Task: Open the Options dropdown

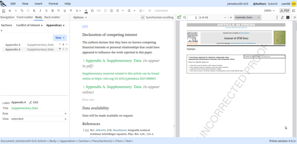Action: pyautogui.click(x=80, y=17)
